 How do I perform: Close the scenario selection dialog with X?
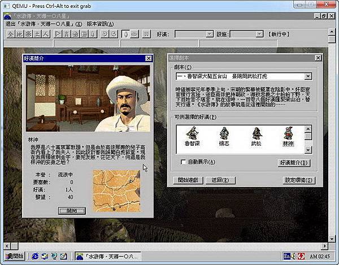point(318,58)
